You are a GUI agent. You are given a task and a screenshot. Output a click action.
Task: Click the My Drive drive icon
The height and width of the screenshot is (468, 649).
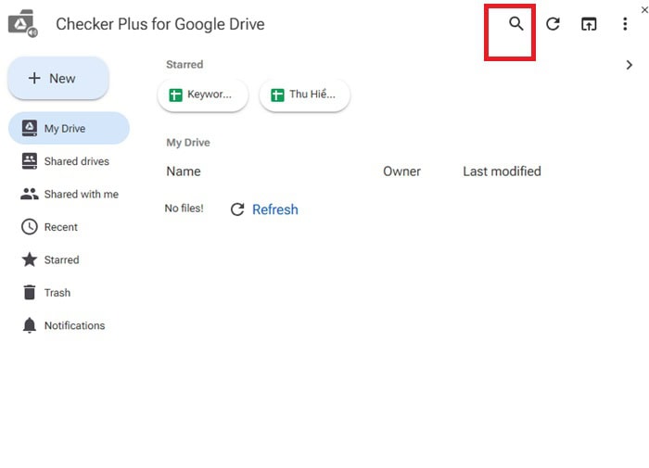29,128
